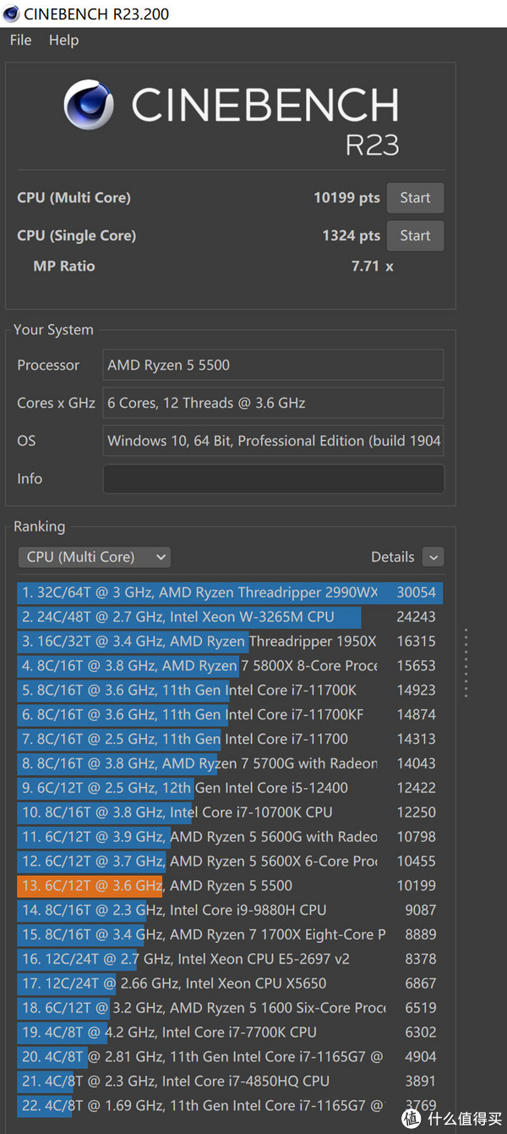Click the score 24243 in ranking

click(417, 617)
